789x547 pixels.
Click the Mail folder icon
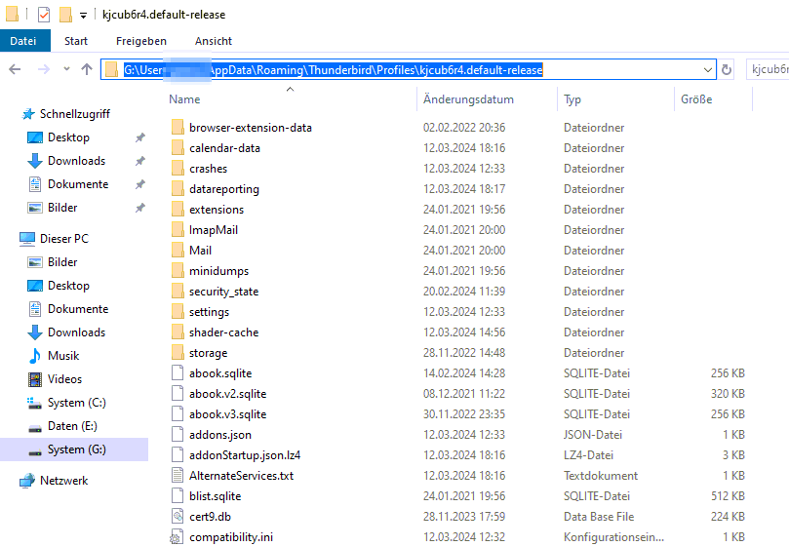pos(178,251)
